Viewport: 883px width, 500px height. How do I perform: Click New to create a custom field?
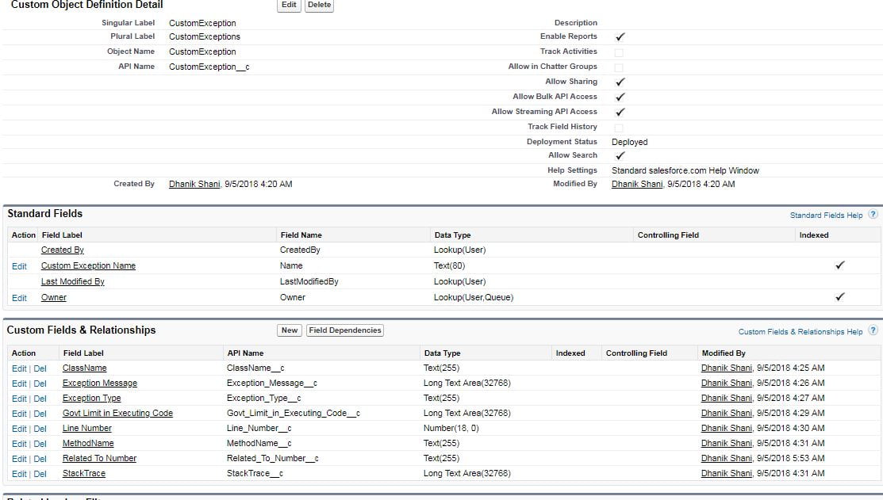(x=289, y=330)
